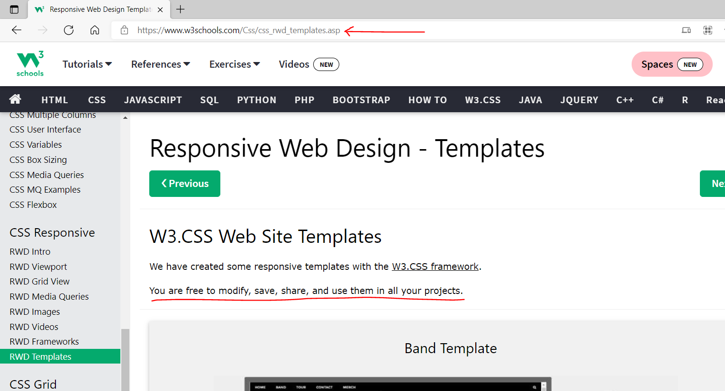Open RWD Intro in sidebar
Viewport: 725px width, 391px height.
(x=30, y=252)
